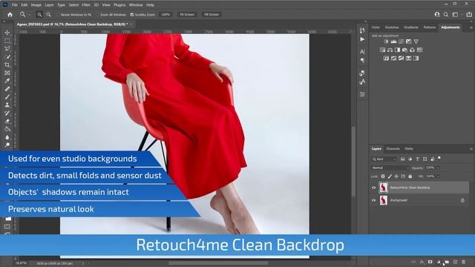Select the Lasso tool

point(7,48)
